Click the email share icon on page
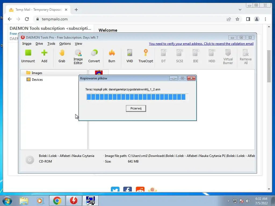This screenshot has width=275, height=206. (x=153, y=189)
